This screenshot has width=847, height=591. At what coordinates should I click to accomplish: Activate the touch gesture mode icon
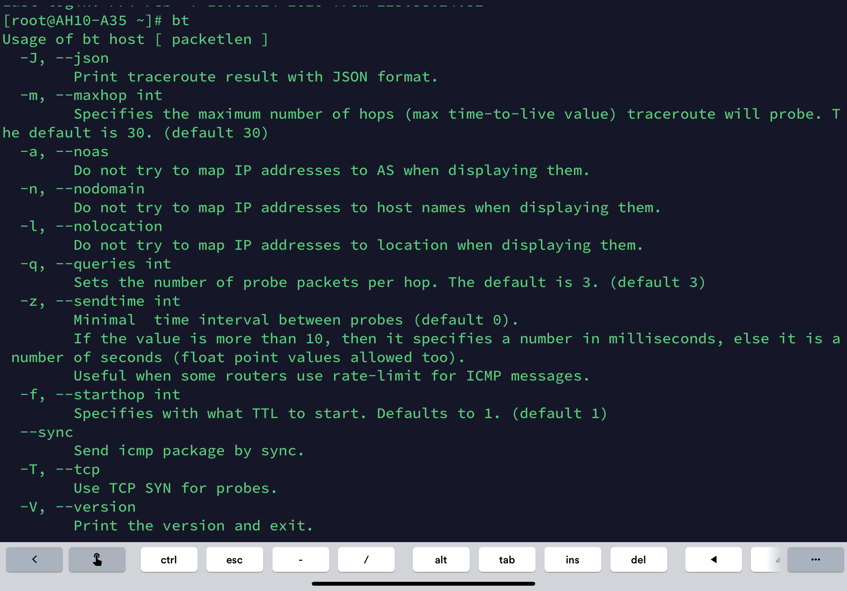[x=97, y=559]
